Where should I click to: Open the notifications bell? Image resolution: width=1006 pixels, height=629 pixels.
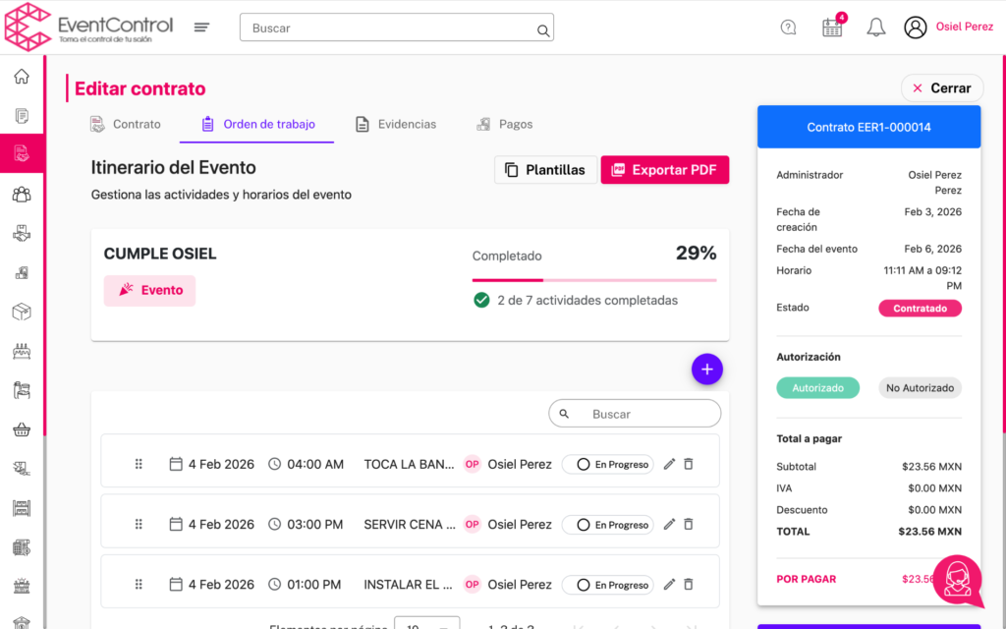click(875, 28)
